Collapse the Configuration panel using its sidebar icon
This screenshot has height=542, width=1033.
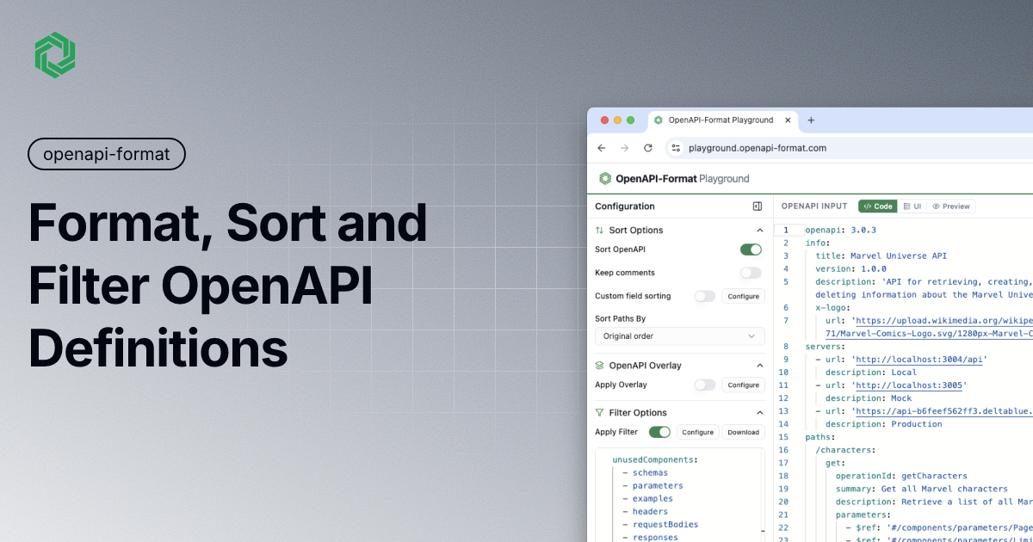[757, 206]
